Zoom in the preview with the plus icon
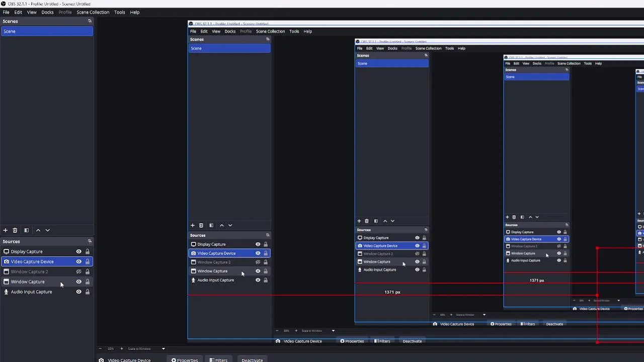The width and height of the screenshot is (644, 362). click(121, 348)
